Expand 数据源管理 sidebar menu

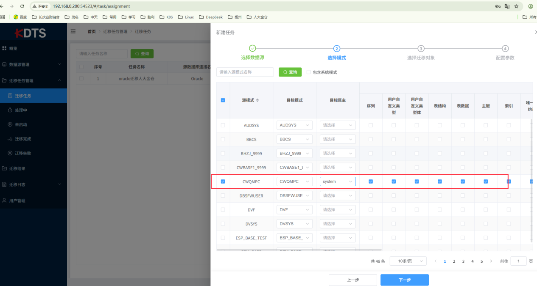pos(34,64)
